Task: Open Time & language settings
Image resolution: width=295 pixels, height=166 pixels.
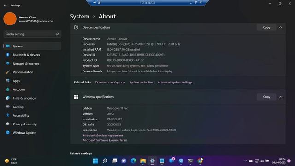Action: point(32,98)
